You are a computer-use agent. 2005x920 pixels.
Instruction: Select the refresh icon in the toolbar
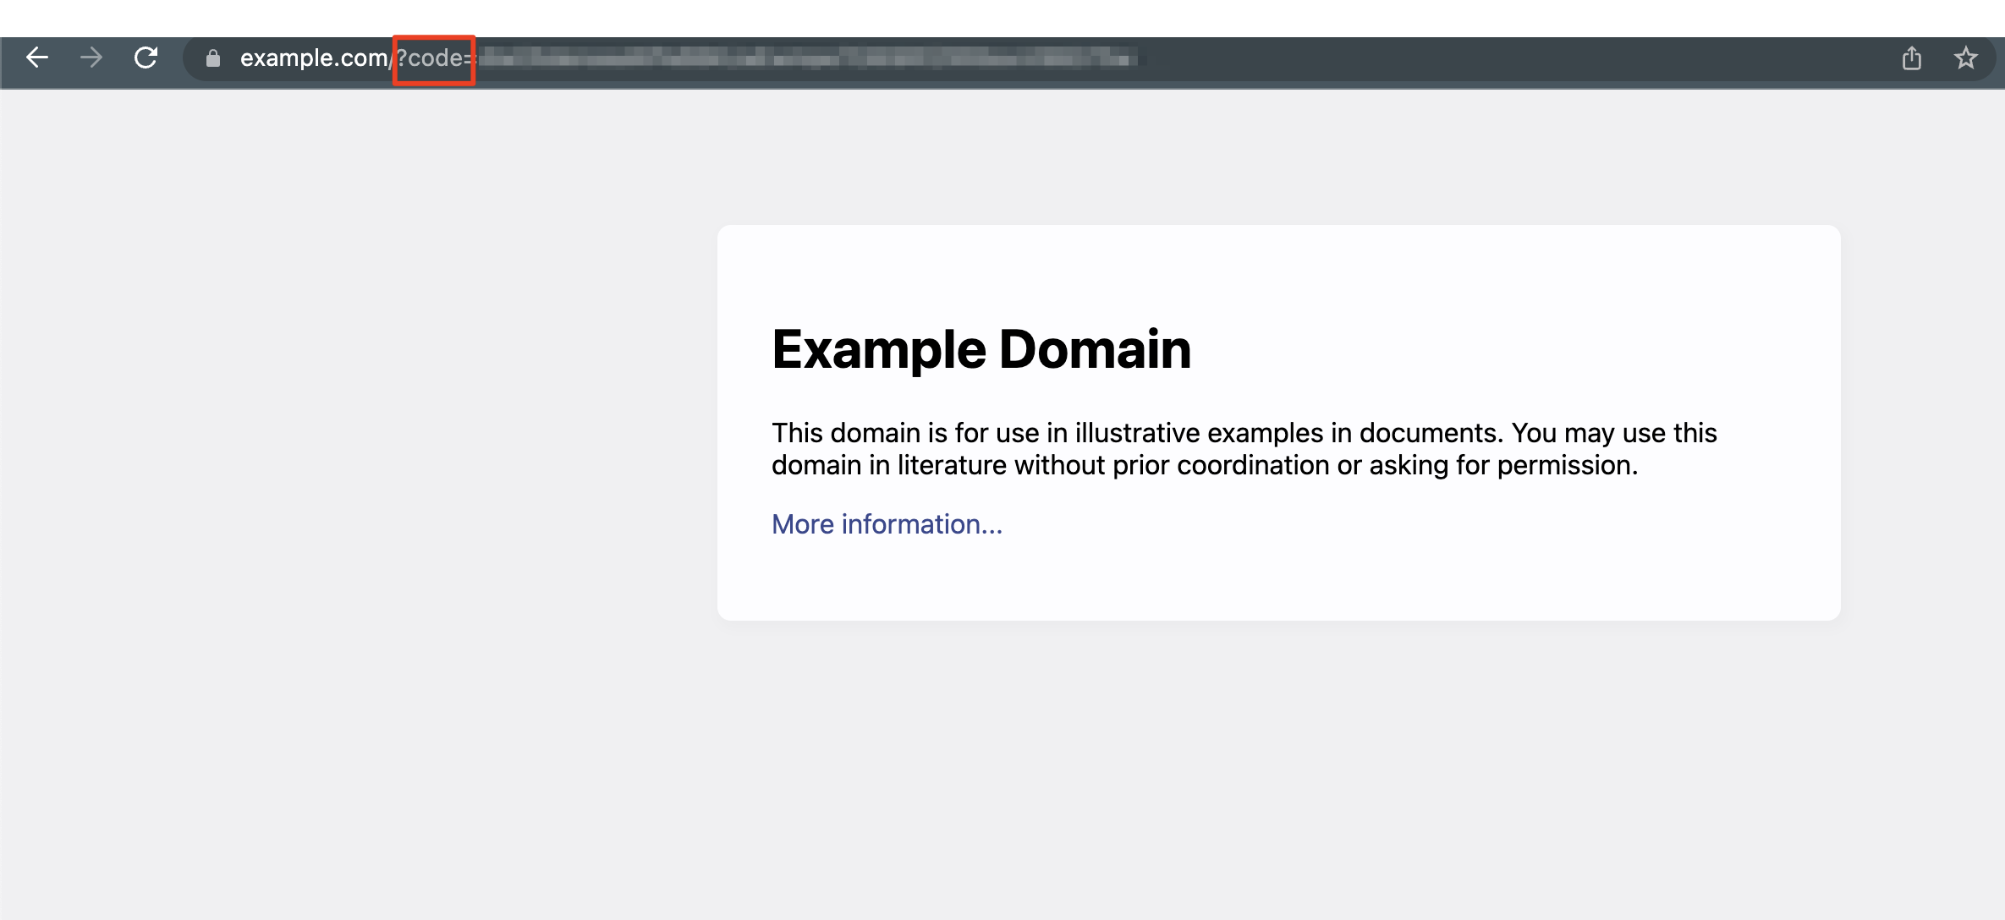[x=146, y=58]
